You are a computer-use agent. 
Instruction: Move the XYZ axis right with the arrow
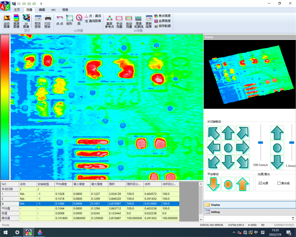coord(242,148)
